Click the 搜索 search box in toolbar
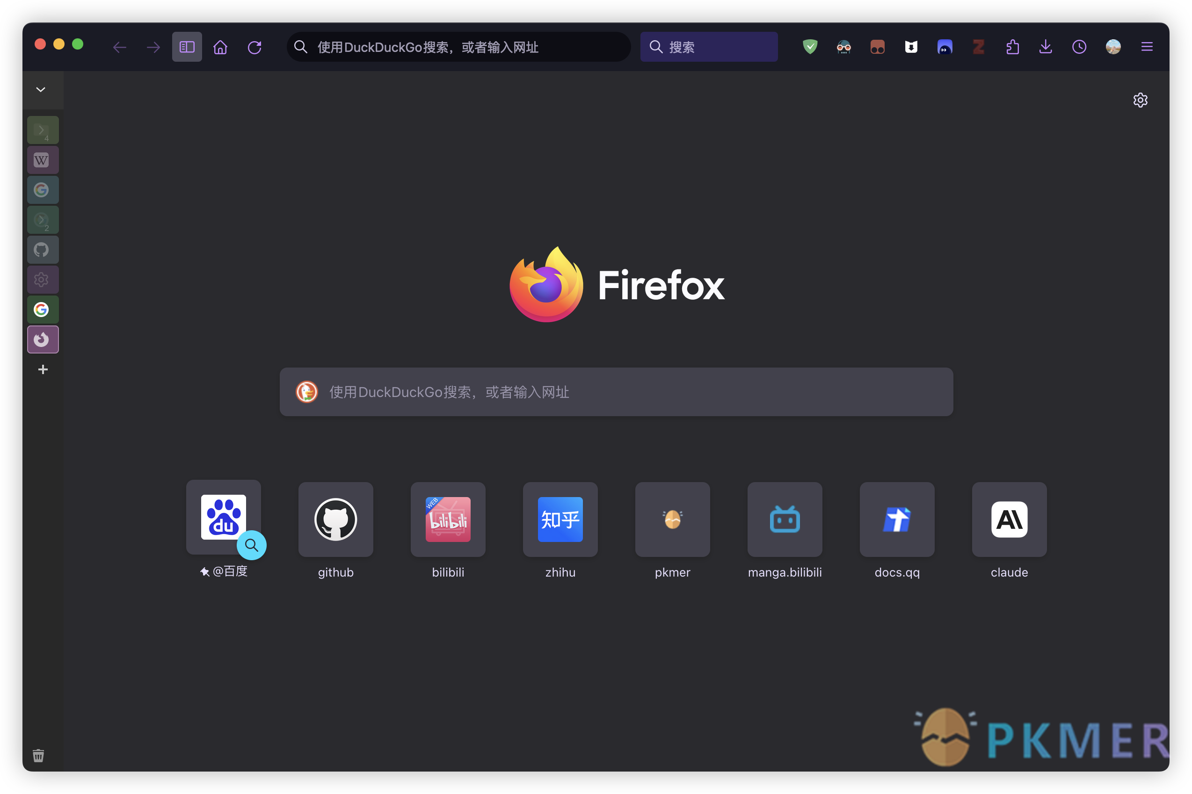The height and width of the screenshot is (794, 1192). click(709, 47)
